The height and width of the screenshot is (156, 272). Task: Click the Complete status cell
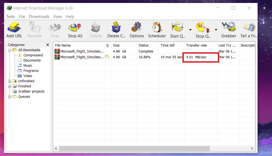[x=148, y=51]
